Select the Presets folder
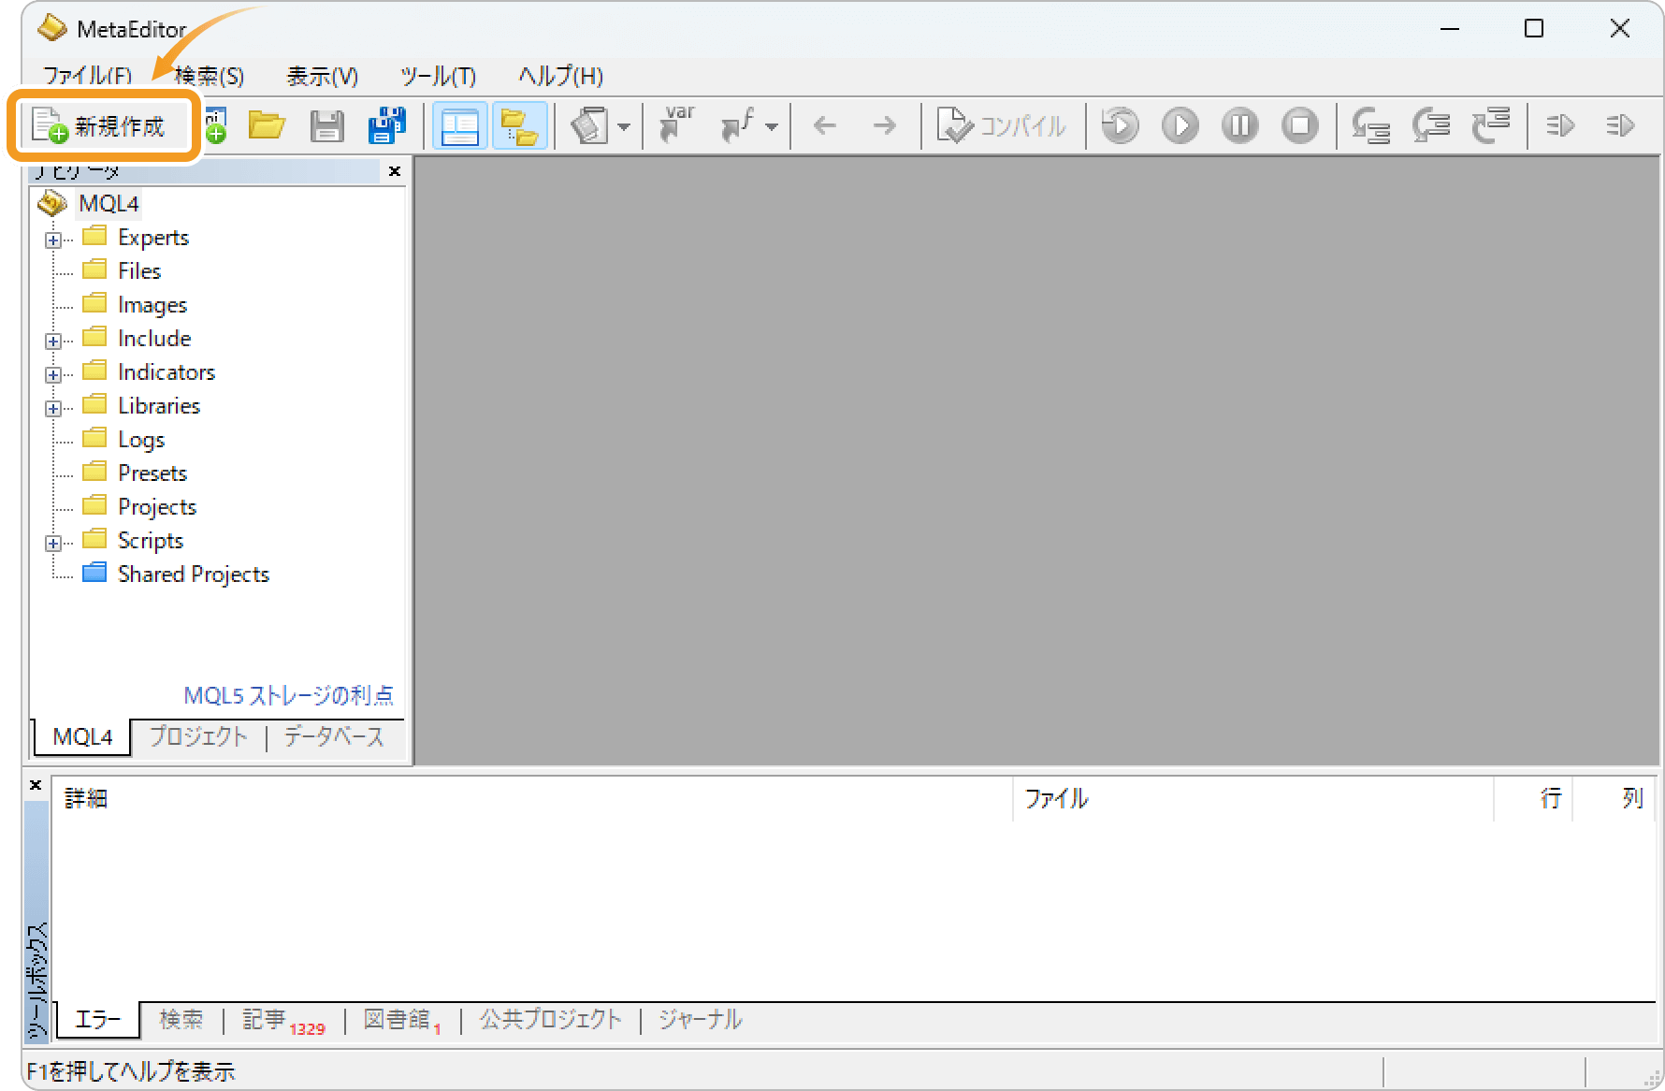The height and width of the screenshot is (1091, 1665). pos(152,473)
